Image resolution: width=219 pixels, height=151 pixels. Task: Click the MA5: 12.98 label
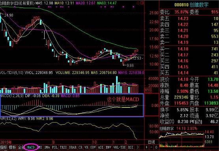click(x=44, y=3)
